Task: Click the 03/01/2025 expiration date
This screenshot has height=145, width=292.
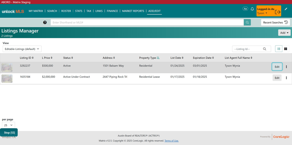Action: (x=200, y=66)
